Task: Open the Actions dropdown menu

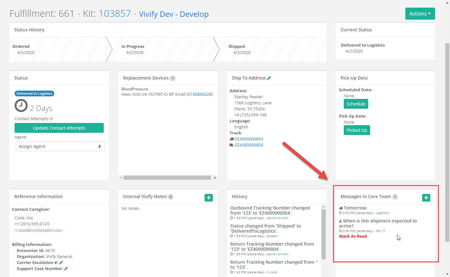Action: [x=420, y=14]
